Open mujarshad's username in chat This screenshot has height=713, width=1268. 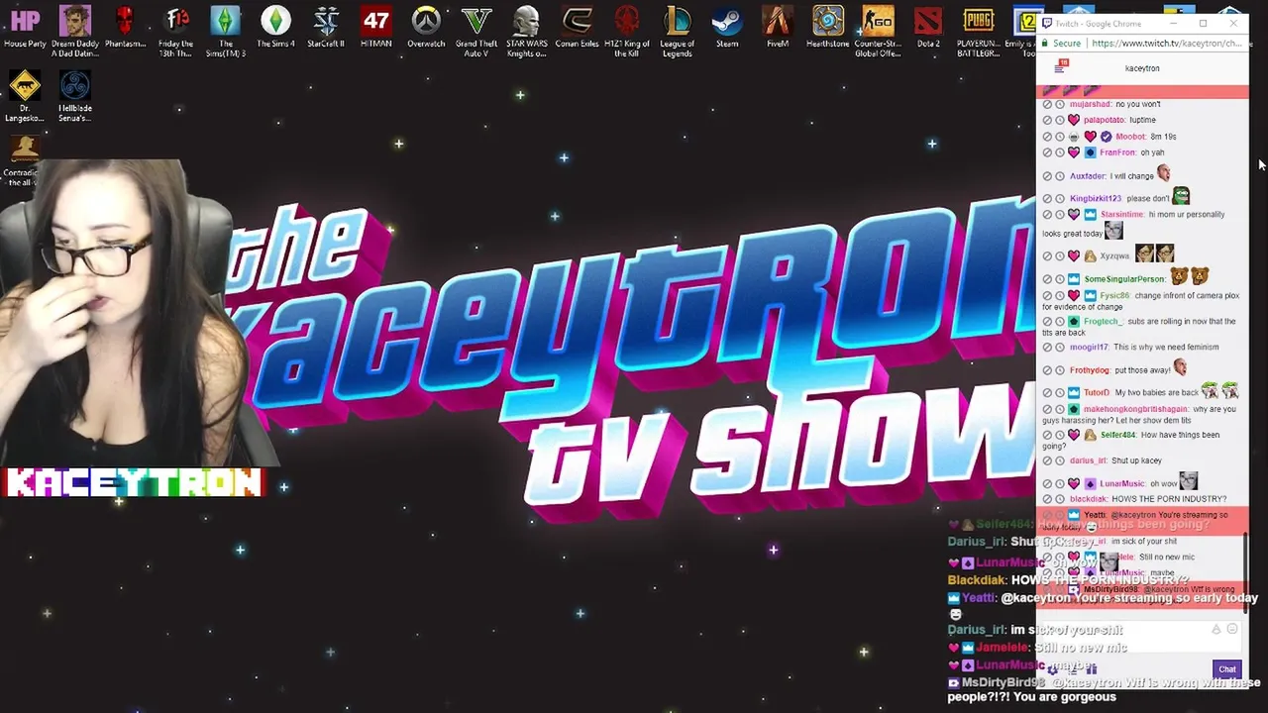(x=1090, y=104)
